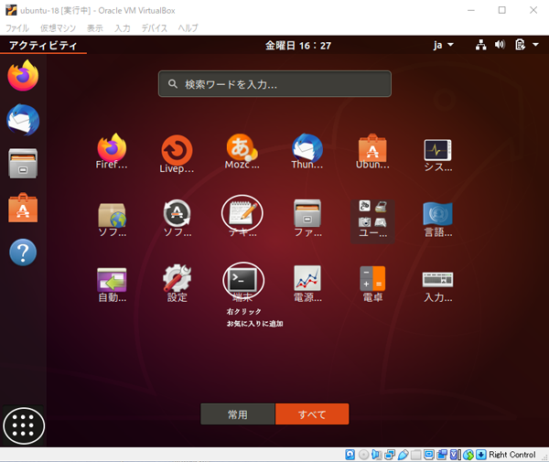Click the display status bar icon
549x462 pixels.
429,455
